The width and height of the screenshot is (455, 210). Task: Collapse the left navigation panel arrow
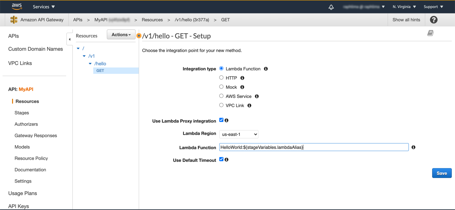(x=70, y=39)
